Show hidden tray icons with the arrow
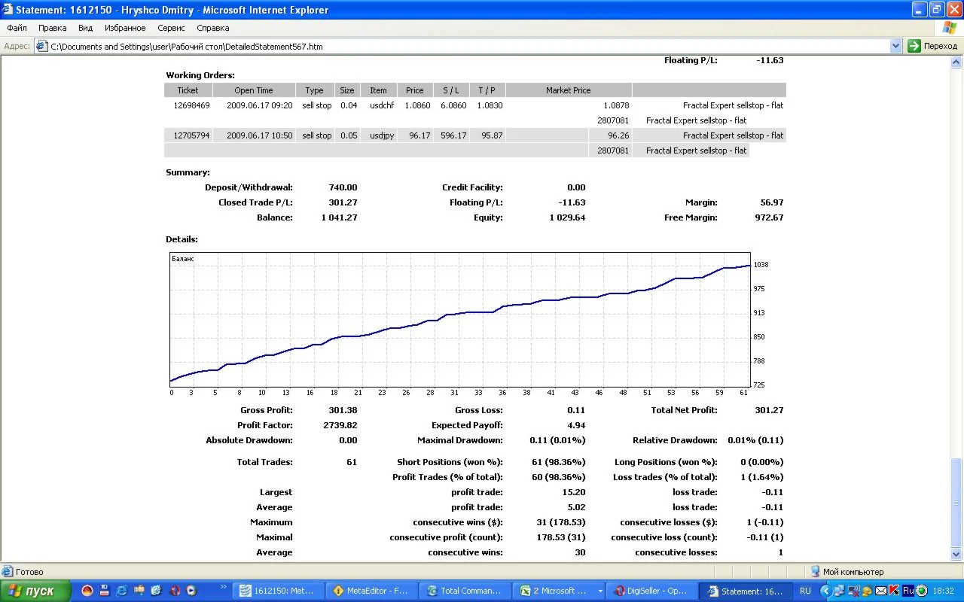This screenshot has height=602, width=964. [826, 591]
